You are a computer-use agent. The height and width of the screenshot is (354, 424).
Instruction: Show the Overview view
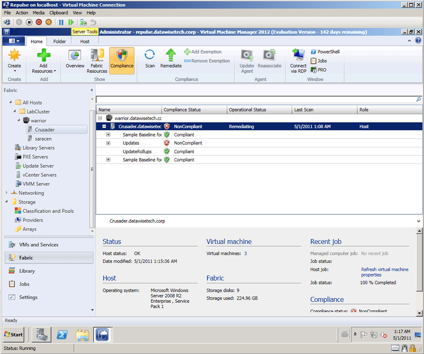pyautogui.click(x=75, y=59)
